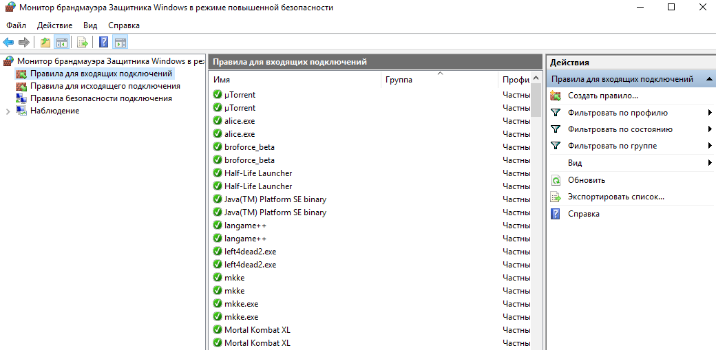Click the help icon beside Справка in Actions
This screenshot has height=350, width=716.
click(556, 214)
